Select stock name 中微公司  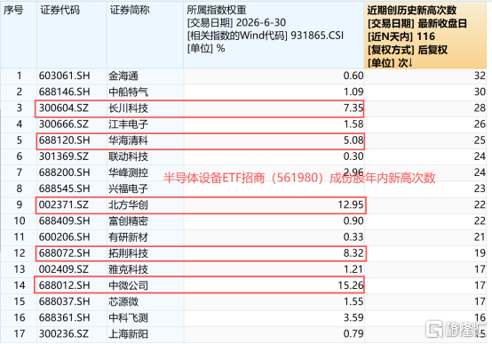click(129, 285)
